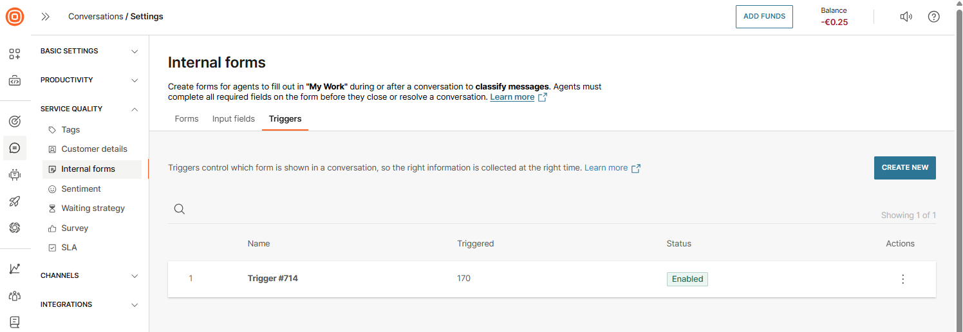
Task: Click the analytics chart icon in rail
Action: coord(15,269)
